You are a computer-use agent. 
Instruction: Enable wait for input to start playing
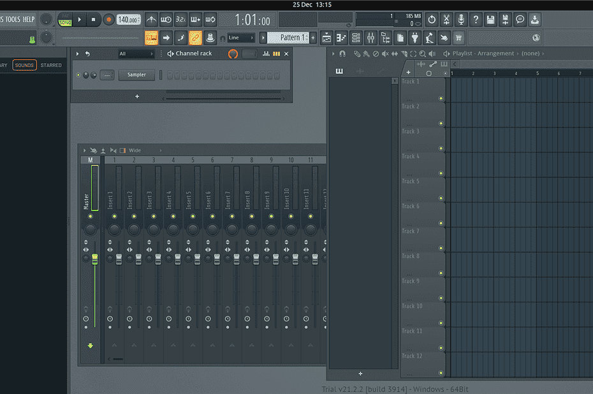tap(166, 19)
